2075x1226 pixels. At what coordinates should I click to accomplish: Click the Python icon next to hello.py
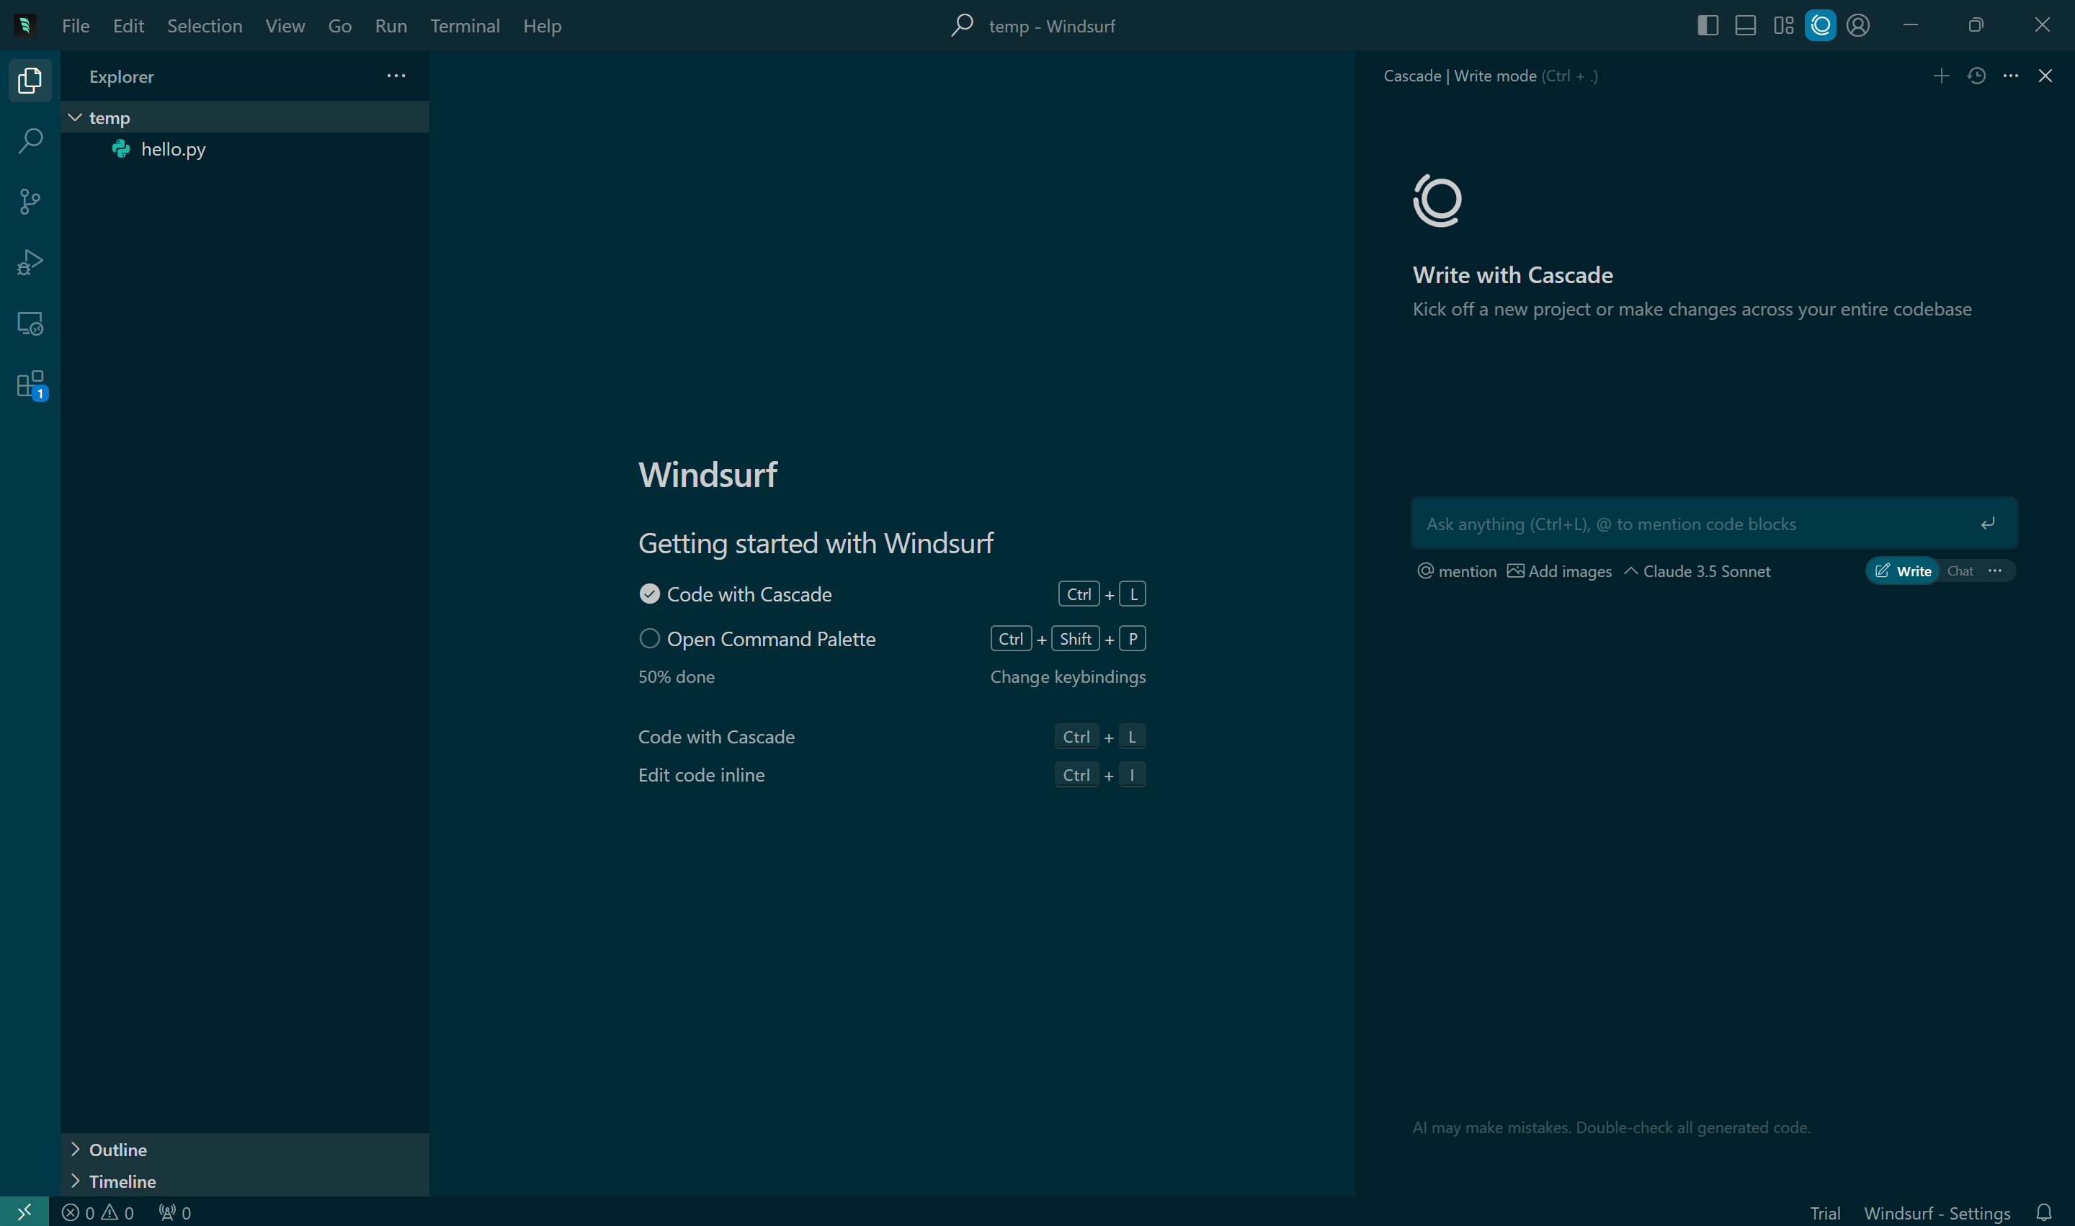click(x=122, y=148)
